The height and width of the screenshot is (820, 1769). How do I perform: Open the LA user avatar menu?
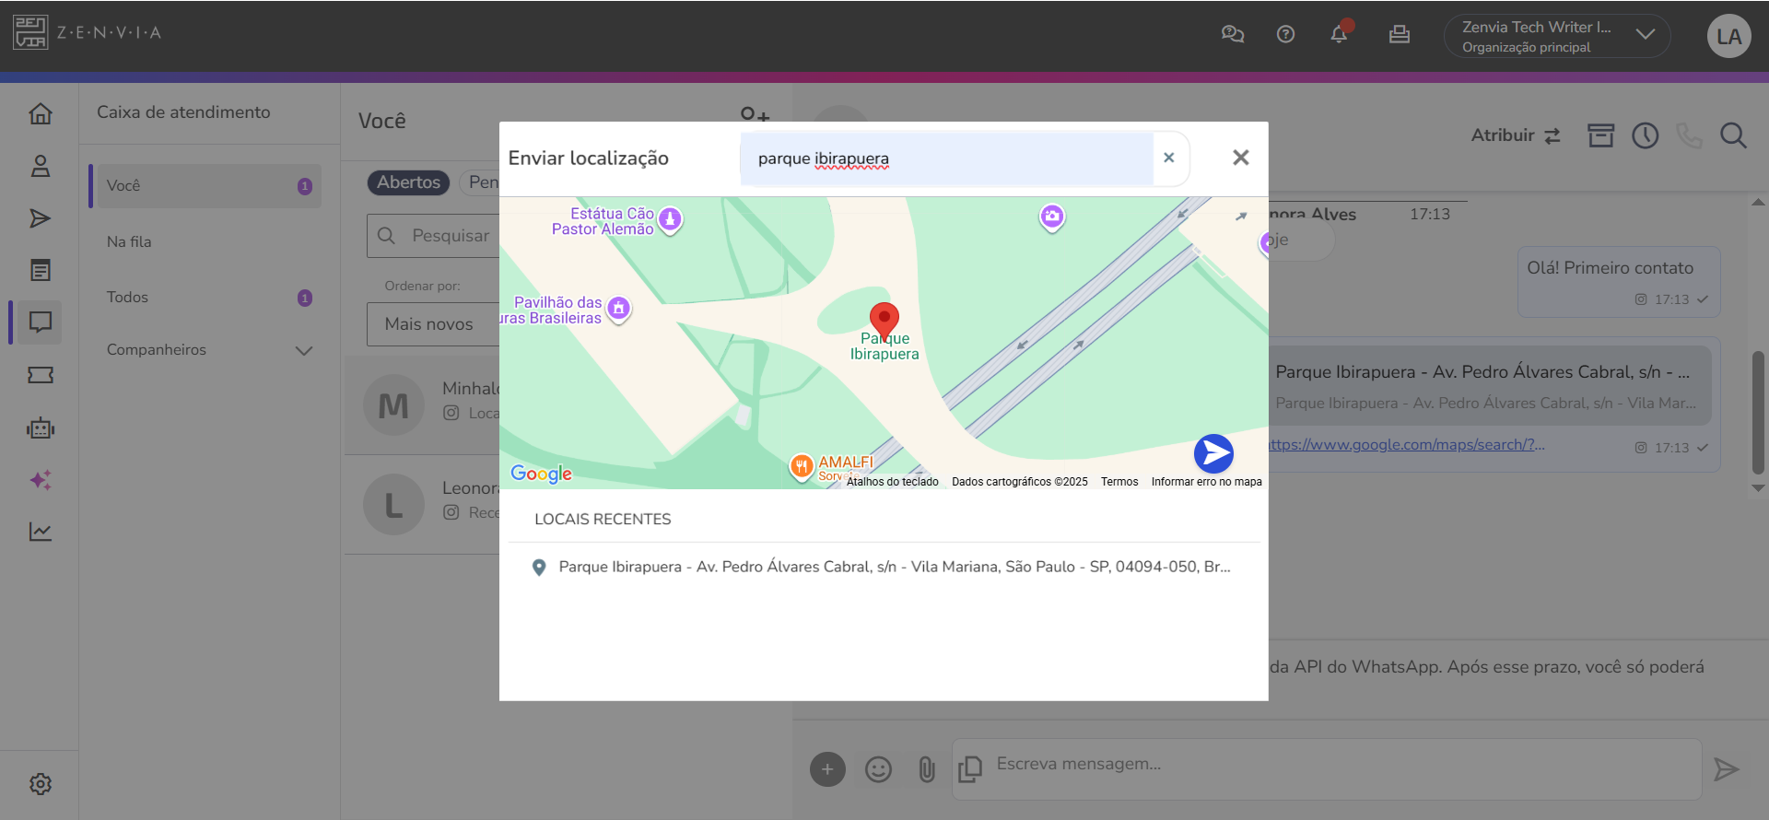pos(1728,36)
